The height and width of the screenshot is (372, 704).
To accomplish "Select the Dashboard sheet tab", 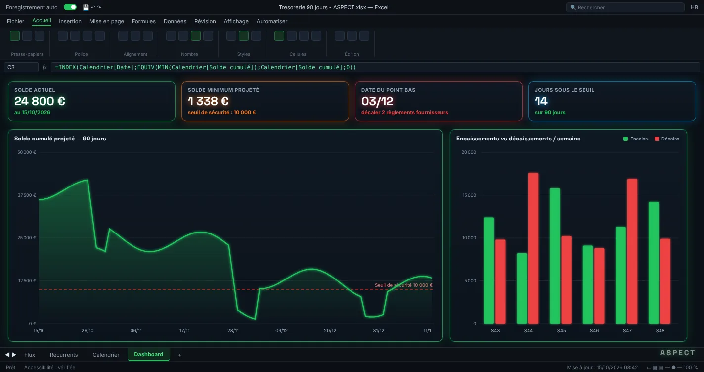I will click(149, 354).
